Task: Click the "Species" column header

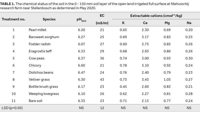Action: (x=49, y=19)
